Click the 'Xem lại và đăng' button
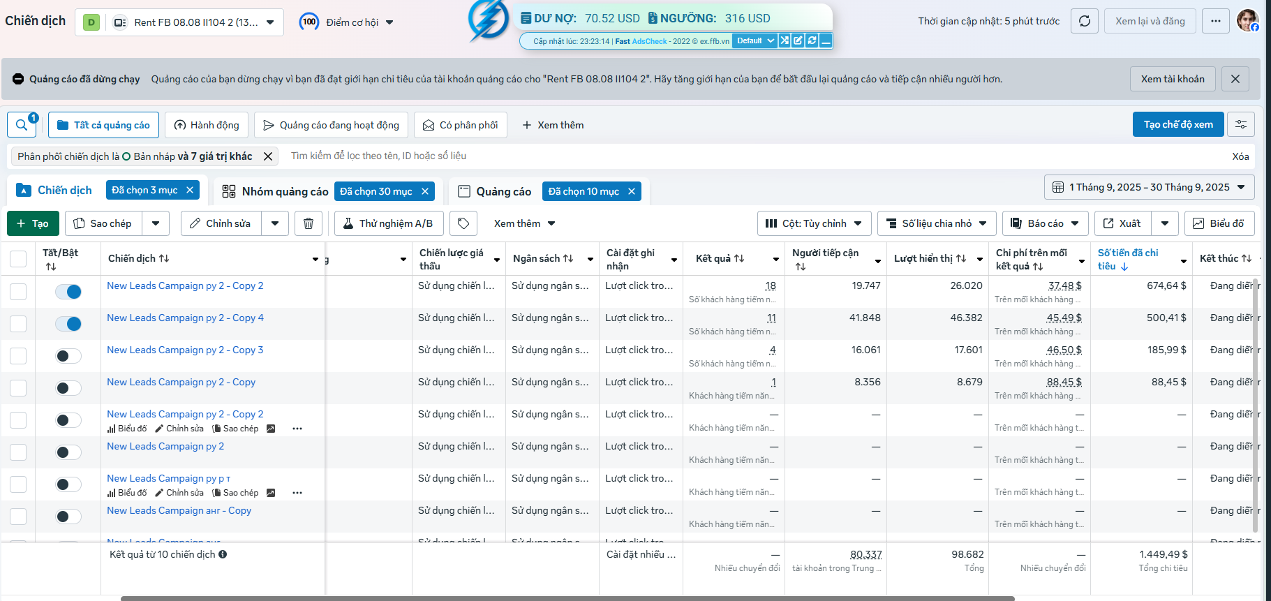 click(1150, 21)
